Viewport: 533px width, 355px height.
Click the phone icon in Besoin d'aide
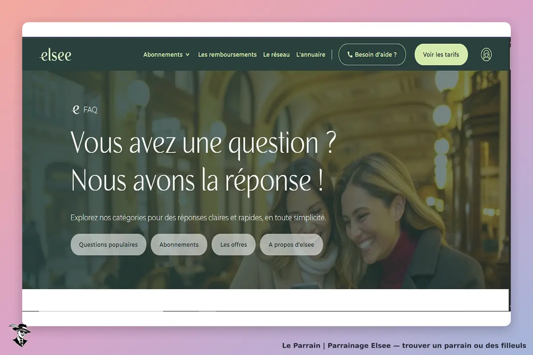coord(350,55)
